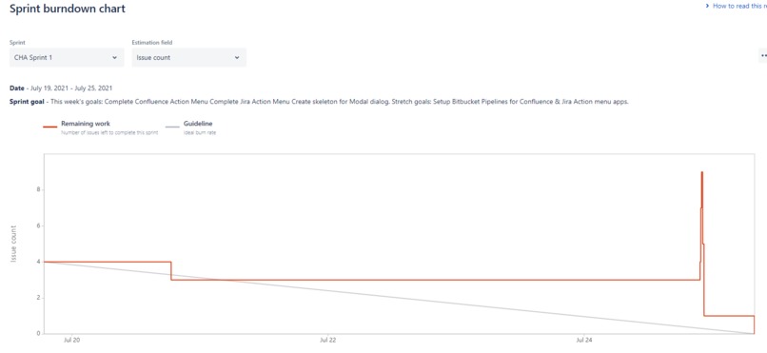The width and height of the screenshot is (767, 353).
Task: Open the CHA Sprint 1 sprint dropdown
Action: click(66, 57)
